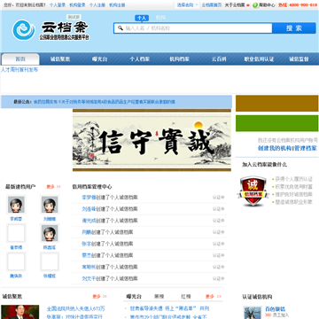Open the empty avatar box left of 陈鑫瑶
Viewport: 319px width, 319px height.
(16, 233)
